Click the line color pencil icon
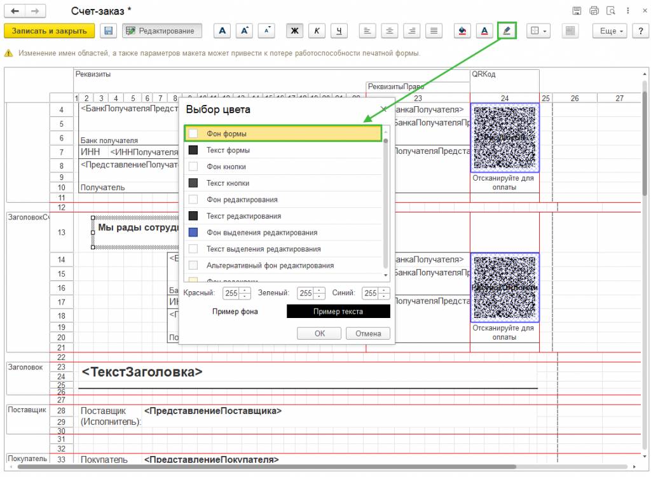The width and height of the screenshot is (651, 477). (x=507, y=31)
